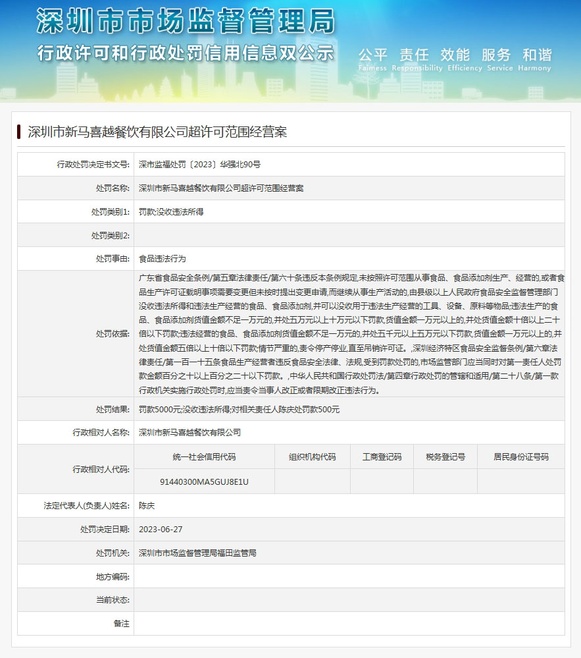This screenshot has height=658, width=581.
Task: Click the 行政相对人代码 row label
Action: [x=101, y=469]
